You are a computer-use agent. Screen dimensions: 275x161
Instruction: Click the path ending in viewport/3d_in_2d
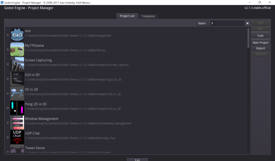click(x=73, y=94)
